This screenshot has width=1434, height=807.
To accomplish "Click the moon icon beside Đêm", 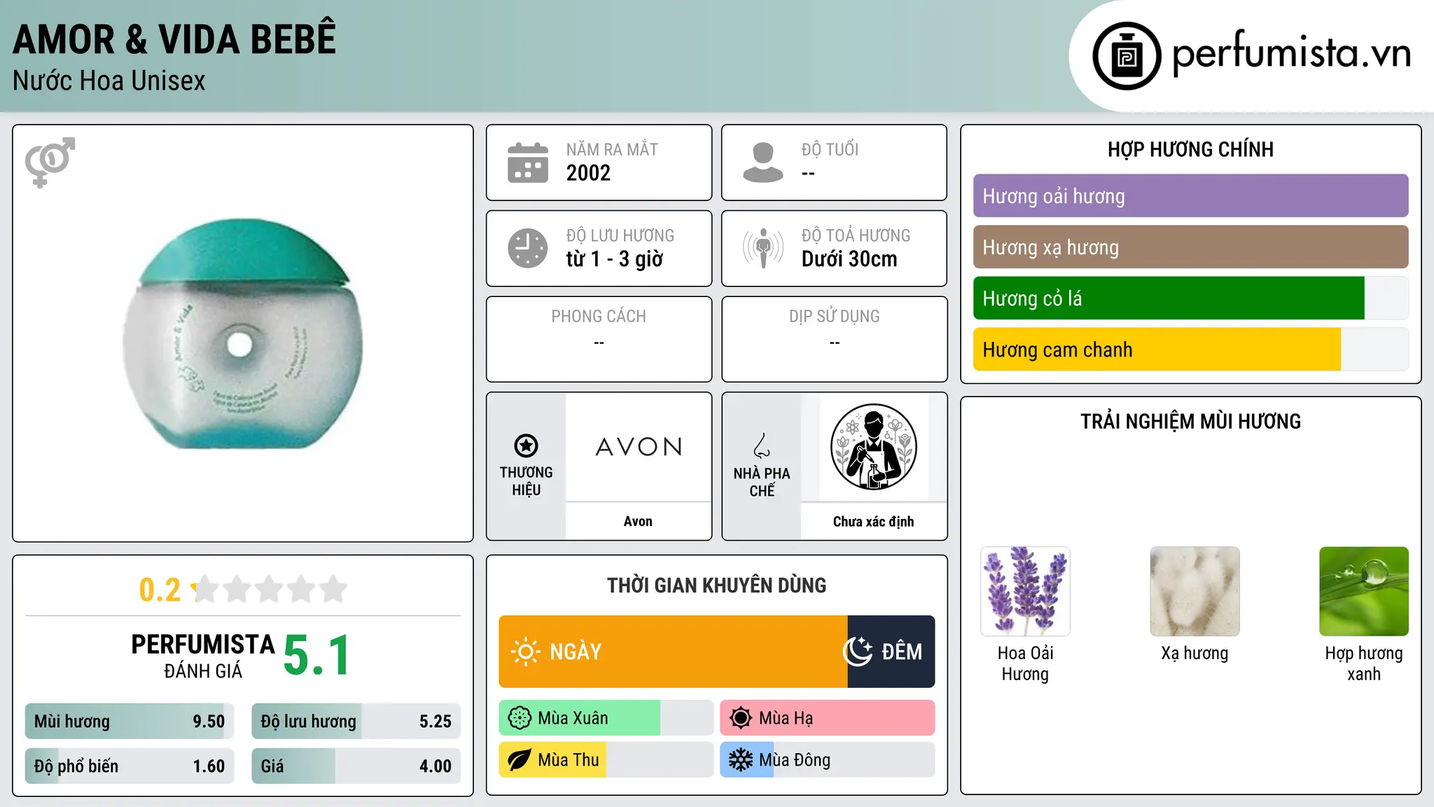I will point(858,651).
